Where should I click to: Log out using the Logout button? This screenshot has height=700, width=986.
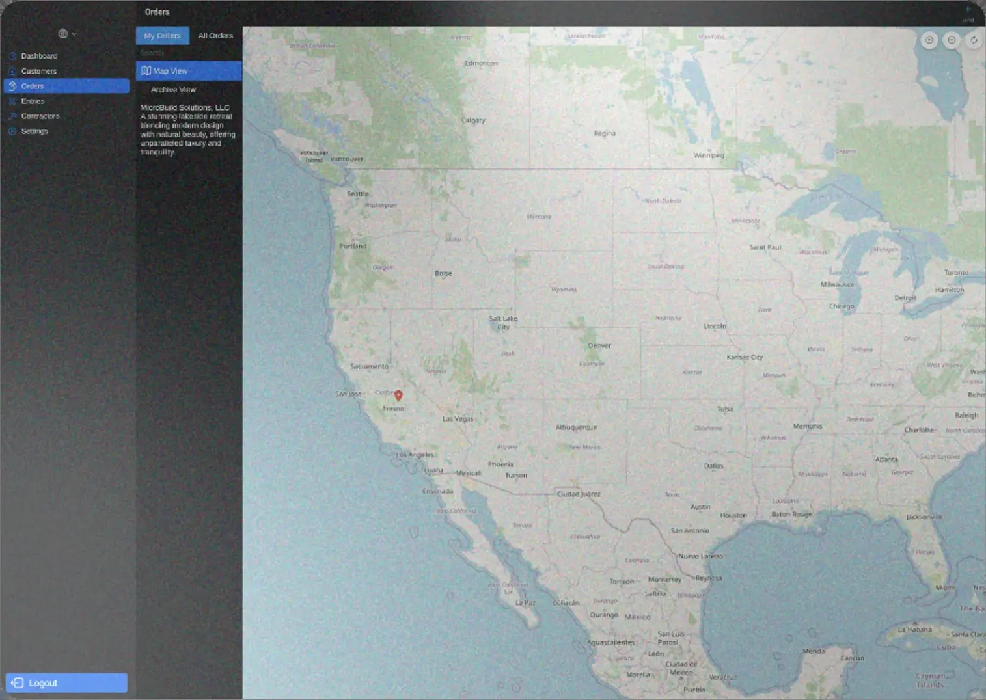[66, 682]
